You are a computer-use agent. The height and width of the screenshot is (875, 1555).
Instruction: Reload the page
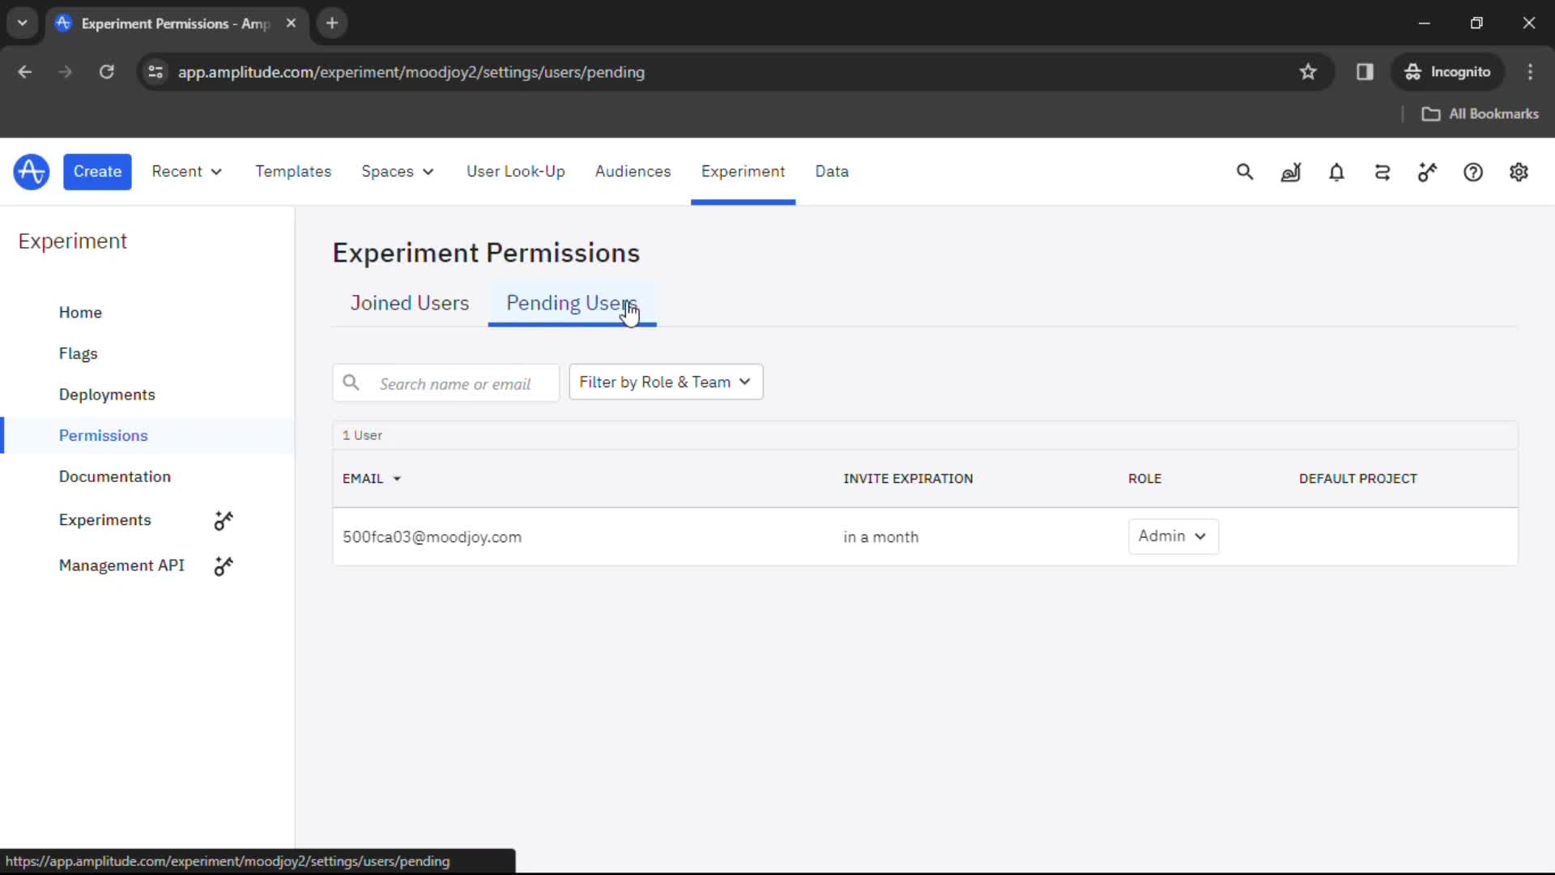click(106, 72)
